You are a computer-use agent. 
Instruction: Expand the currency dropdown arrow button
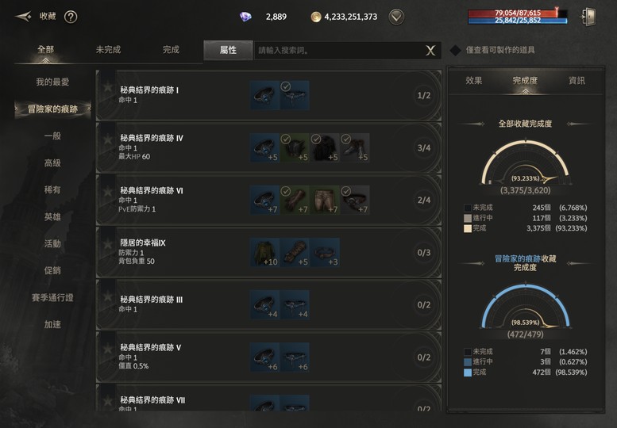coord(396,17)
